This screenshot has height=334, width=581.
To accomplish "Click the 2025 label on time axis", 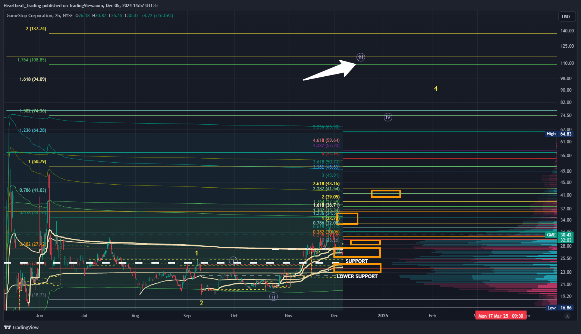I will (383, 316).
